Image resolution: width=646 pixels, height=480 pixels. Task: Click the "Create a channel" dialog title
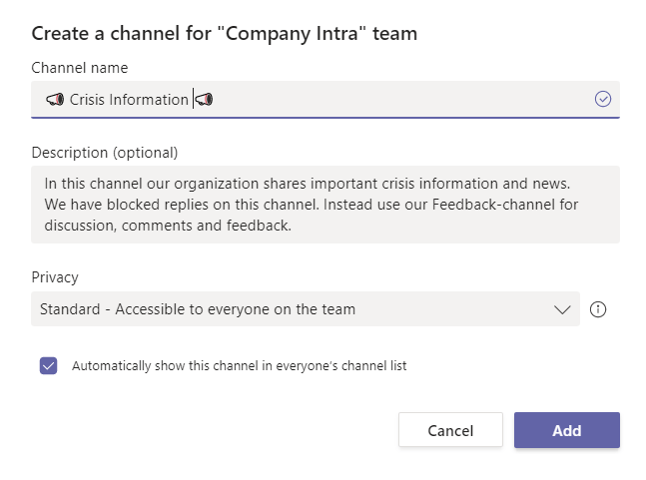click(x=224, y=34)
